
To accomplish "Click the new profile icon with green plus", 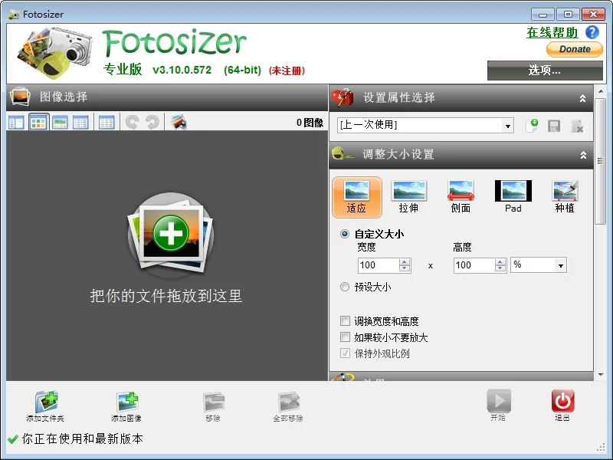I will [x=532, y=126].
